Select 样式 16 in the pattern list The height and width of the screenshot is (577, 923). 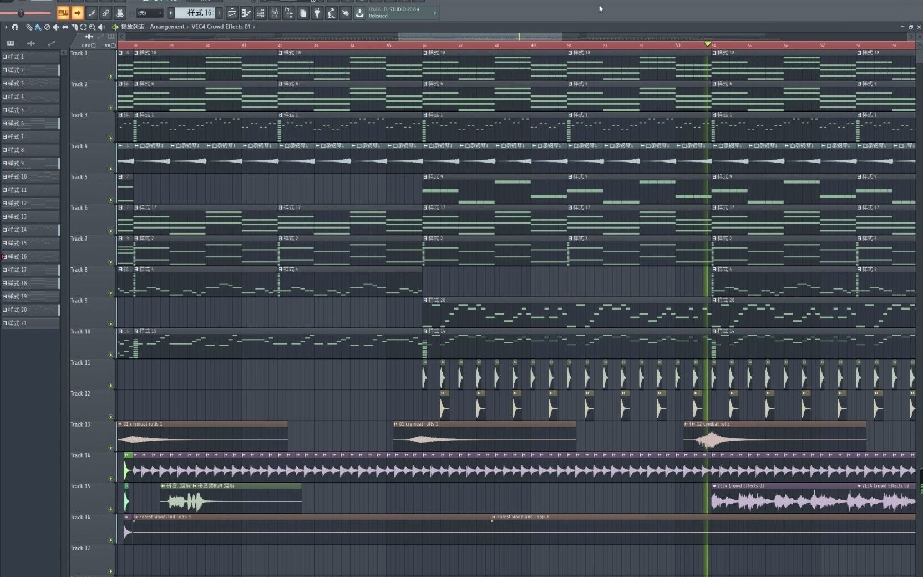point(31,256)
